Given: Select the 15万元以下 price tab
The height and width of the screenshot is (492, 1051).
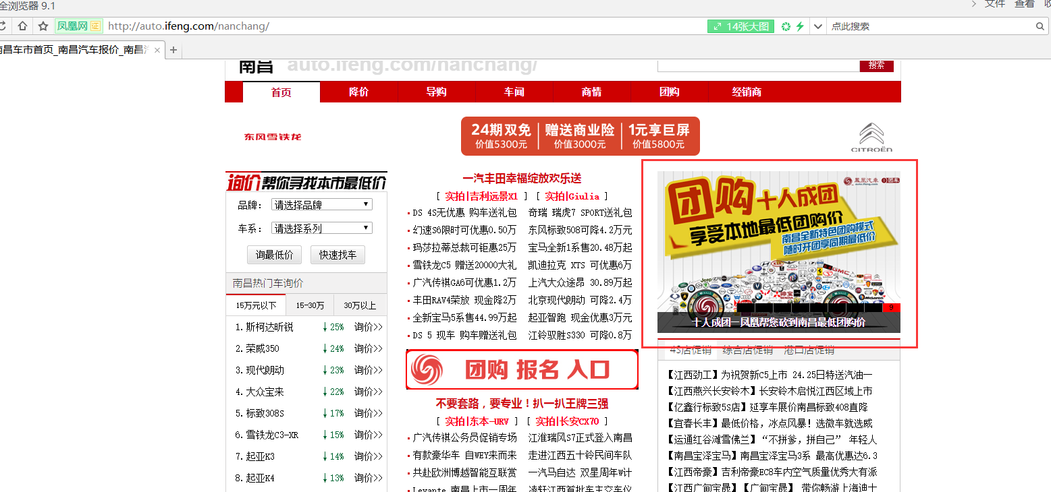Looking at the screenshot, I should [x=256, y=305].
